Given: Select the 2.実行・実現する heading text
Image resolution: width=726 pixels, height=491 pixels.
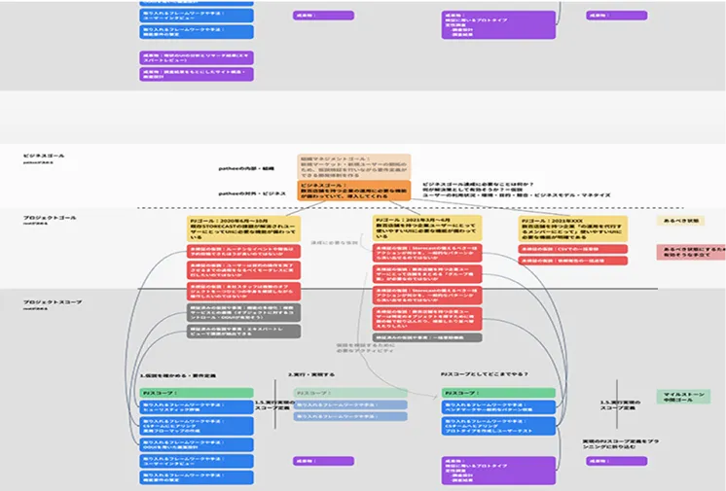Looking at the screenshot, I should (x=311, y=374).
